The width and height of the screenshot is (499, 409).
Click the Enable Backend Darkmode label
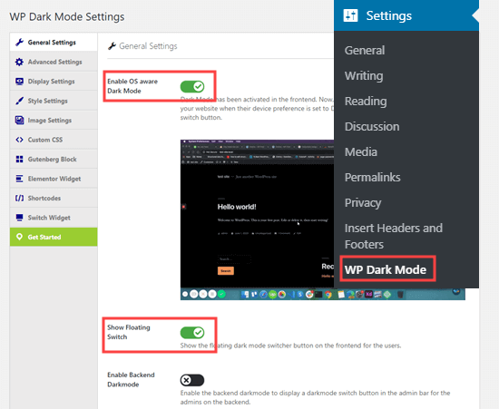click(x=131, y=379)
